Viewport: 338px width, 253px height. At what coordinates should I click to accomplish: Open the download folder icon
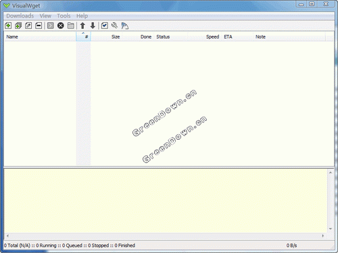tap(71, 26)
